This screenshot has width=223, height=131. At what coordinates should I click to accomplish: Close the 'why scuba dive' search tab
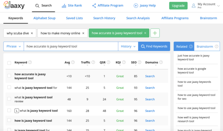[32, 33]
